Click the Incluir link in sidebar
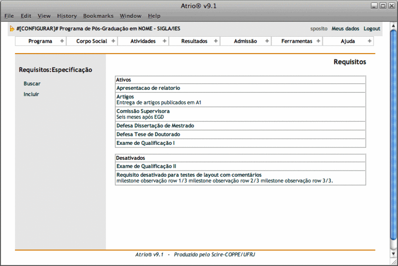Screen dimensions: 398x266 pos(31,94)
